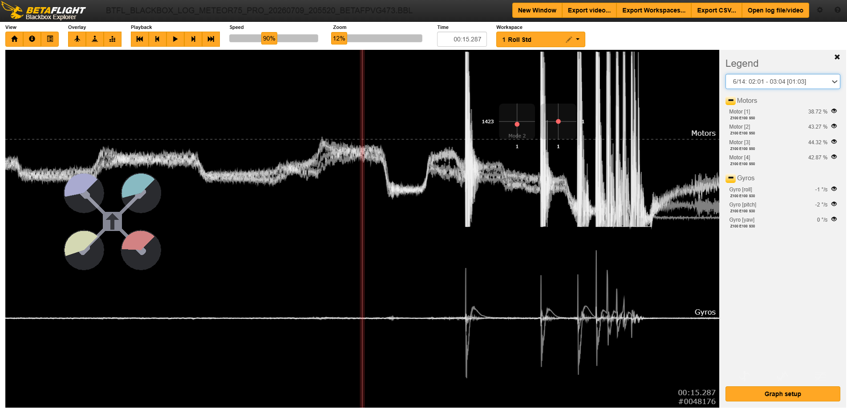Click the Speed slider handle at 90%
The height and width of the screenshot is (409, 847).
click(x=269, y=39)
